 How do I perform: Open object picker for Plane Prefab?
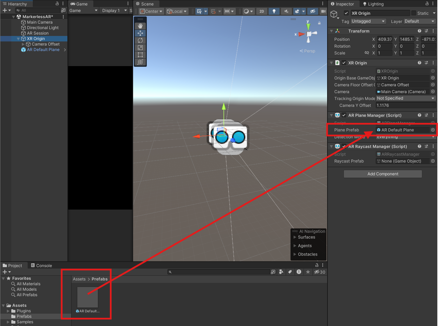(x=433, y=130)
